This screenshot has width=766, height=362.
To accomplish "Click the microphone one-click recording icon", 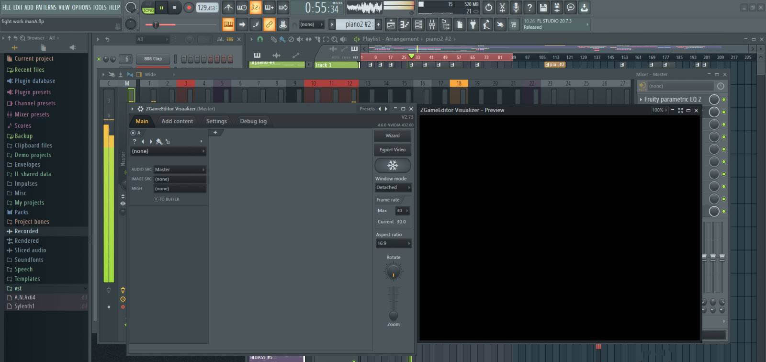I will pyautogui.click(x=516, y=7).
